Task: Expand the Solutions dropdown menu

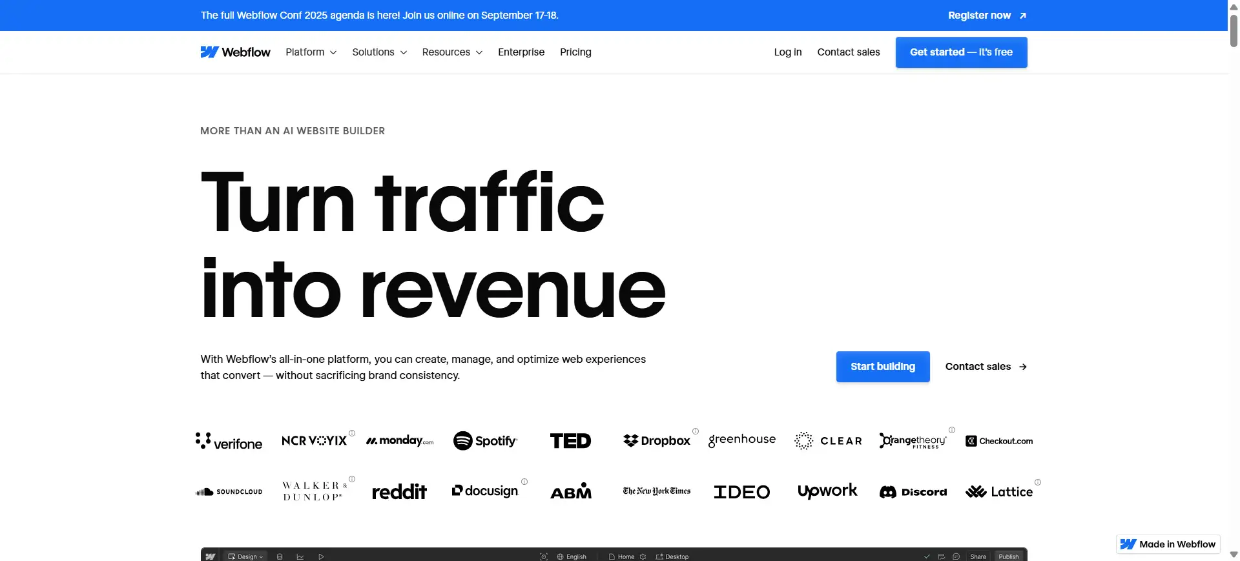Action: click(x=379, y=52)
